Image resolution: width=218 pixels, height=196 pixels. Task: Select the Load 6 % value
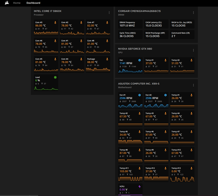coord(37,81)
